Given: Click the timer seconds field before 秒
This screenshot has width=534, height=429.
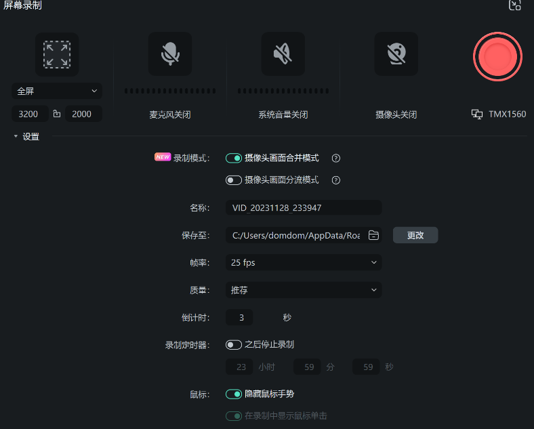Looking at the screenshot, I should pos(366,367).
